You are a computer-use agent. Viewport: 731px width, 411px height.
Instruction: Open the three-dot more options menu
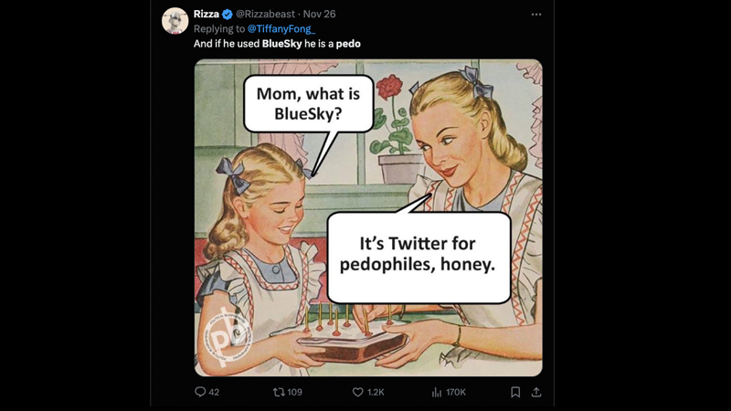[x=536, y=15]
